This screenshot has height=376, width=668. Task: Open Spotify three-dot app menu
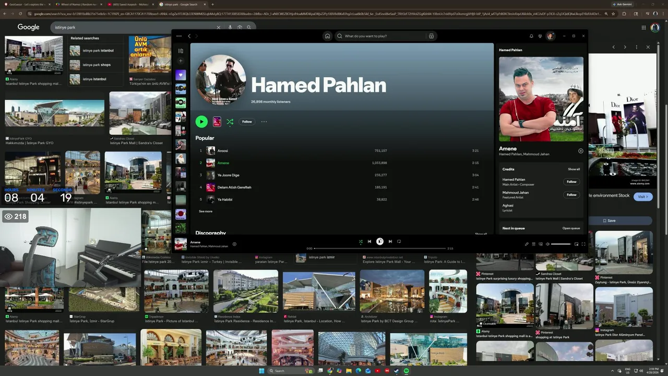click(x=179, y=36)
